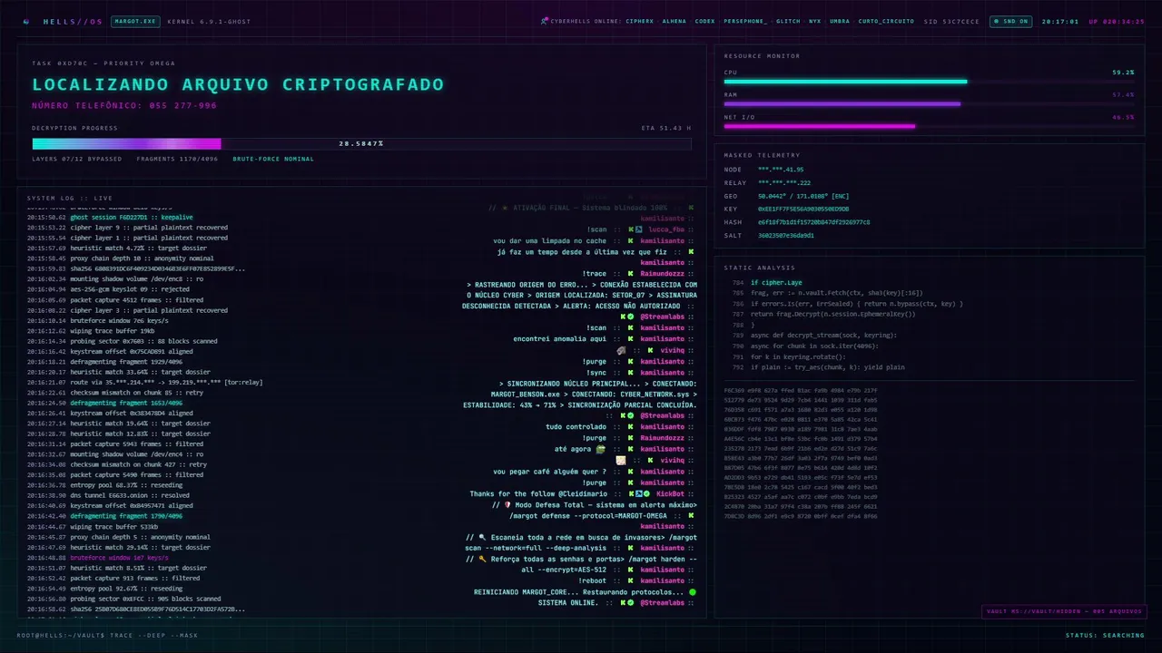Viewport: 1162px width, 653px height.
Task: Click the emoji in vivihq's message above !purge !sync
Action: [x=622, y=350]
